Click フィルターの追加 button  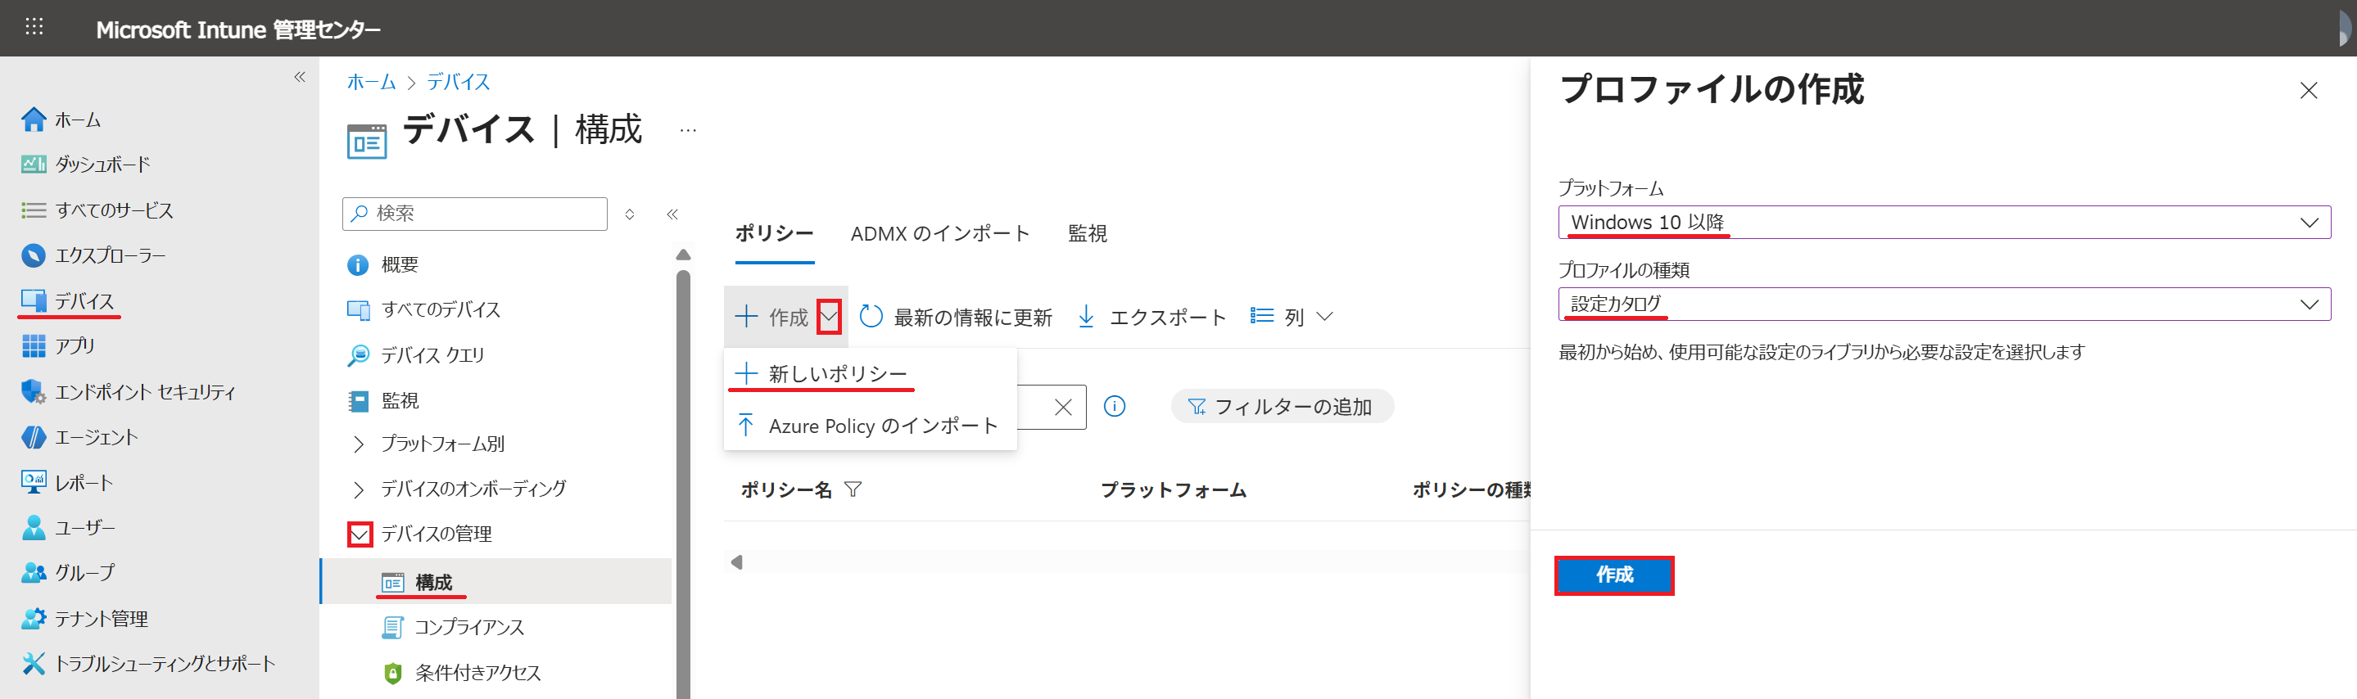(x=1282, y=406)
